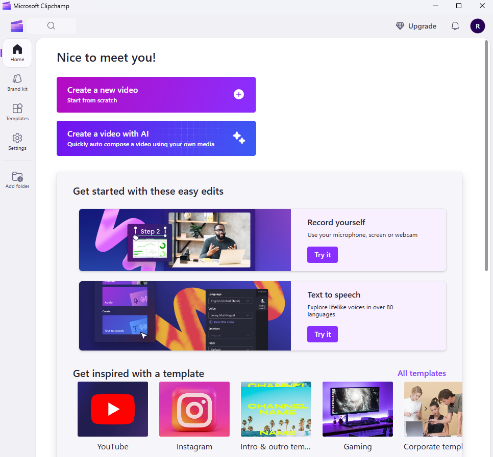Click Create a new video
This screenshot has height=457, width=493.
coord(156,94)
